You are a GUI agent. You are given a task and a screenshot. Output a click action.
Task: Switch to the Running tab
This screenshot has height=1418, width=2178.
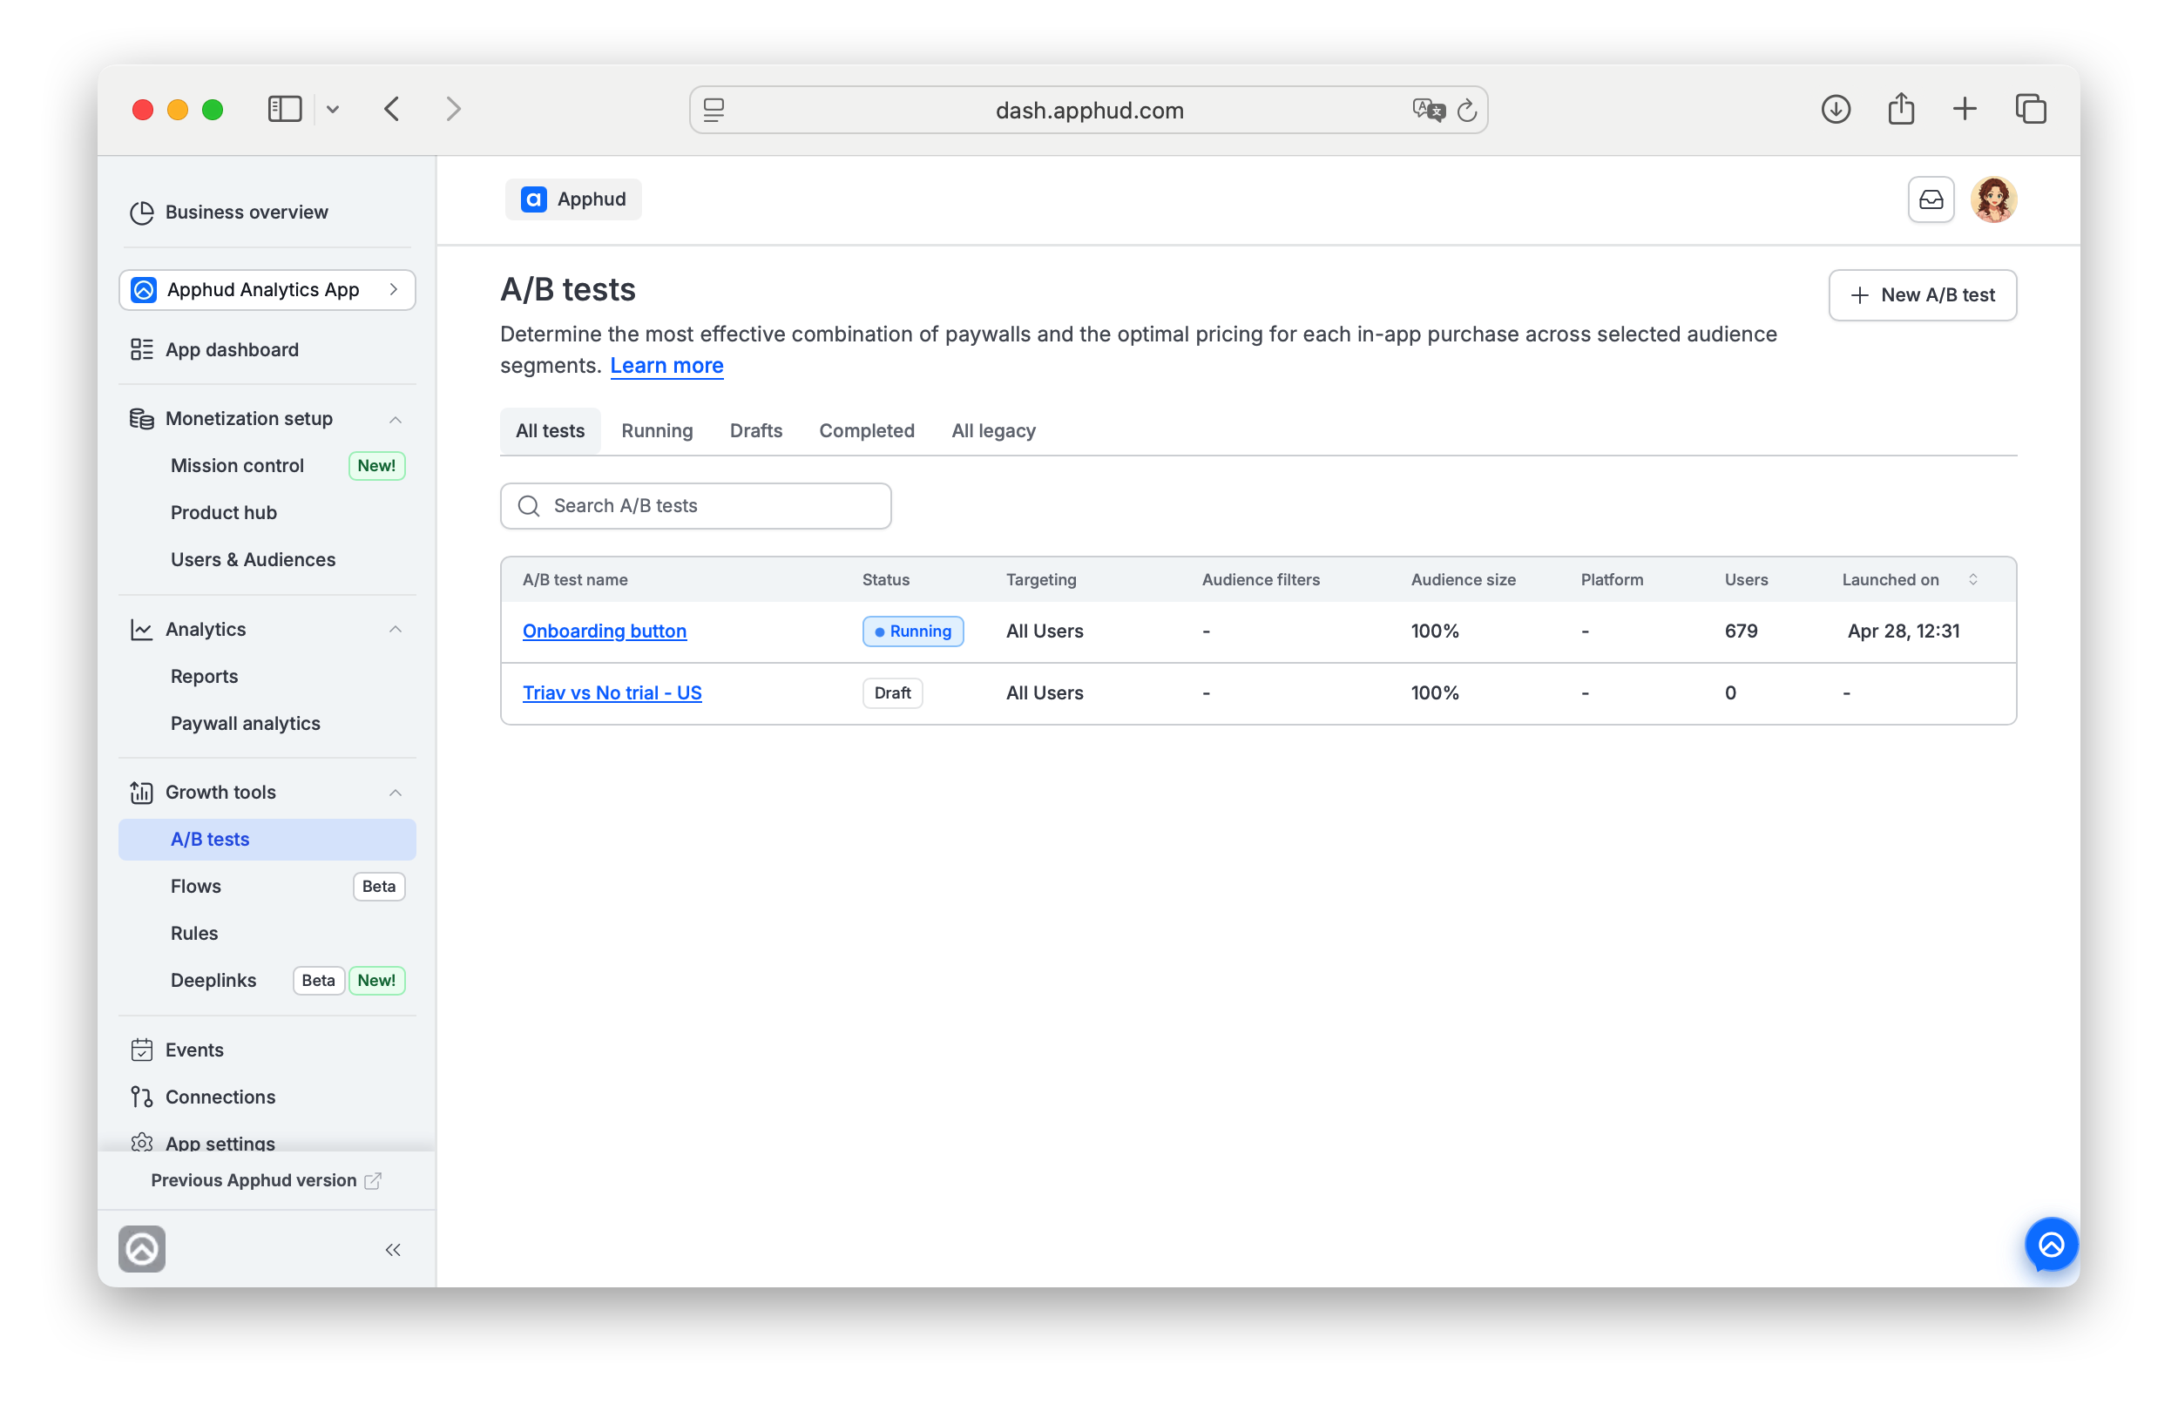(657, 431)
